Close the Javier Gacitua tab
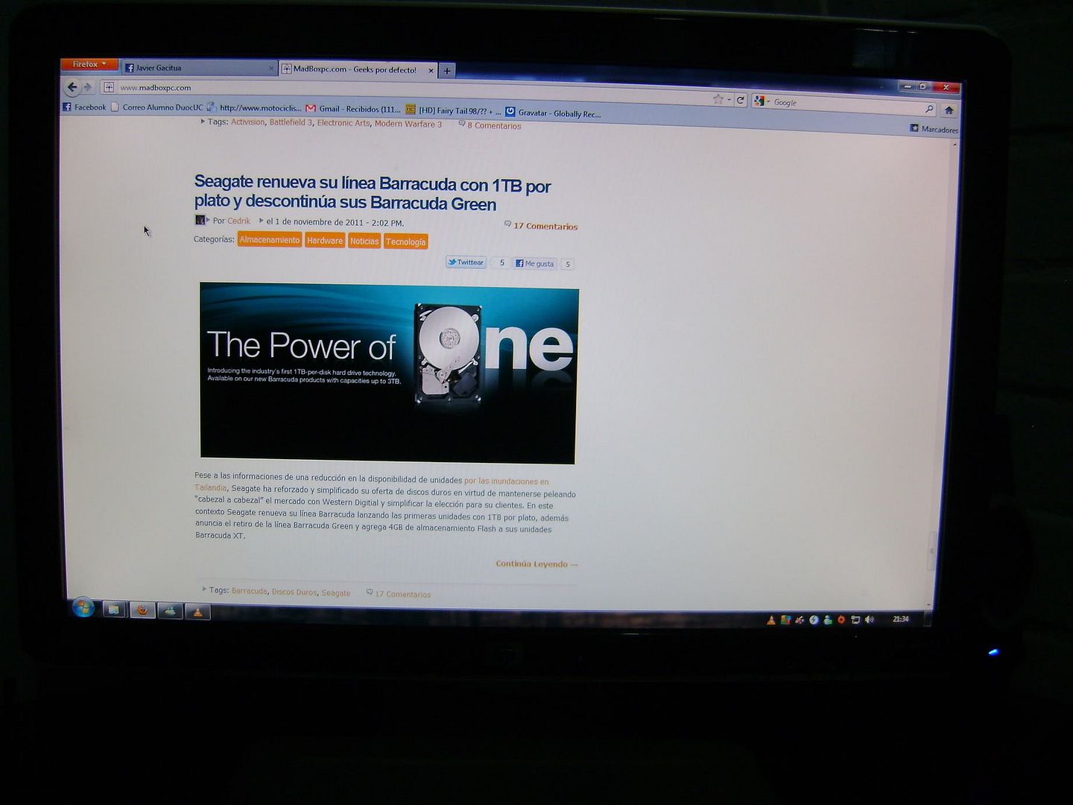 click(x=271, y=69)
